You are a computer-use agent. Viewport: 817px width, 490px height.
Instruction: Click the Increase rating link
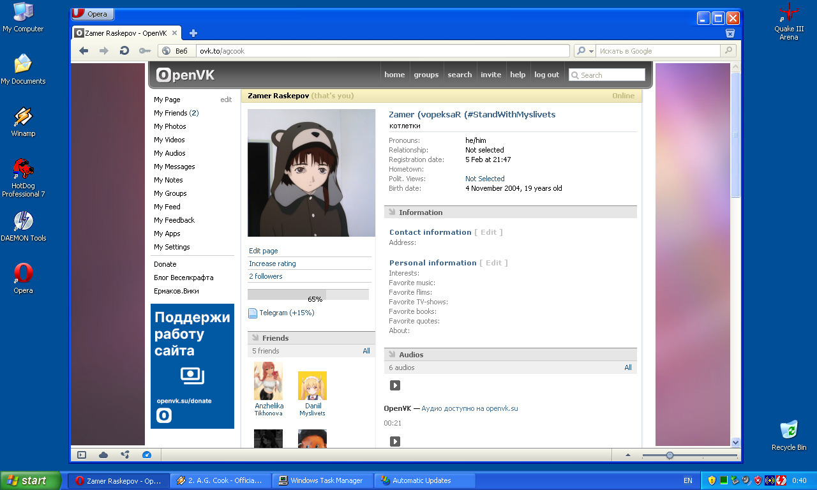pyautogui.click(x=273, y=264)
